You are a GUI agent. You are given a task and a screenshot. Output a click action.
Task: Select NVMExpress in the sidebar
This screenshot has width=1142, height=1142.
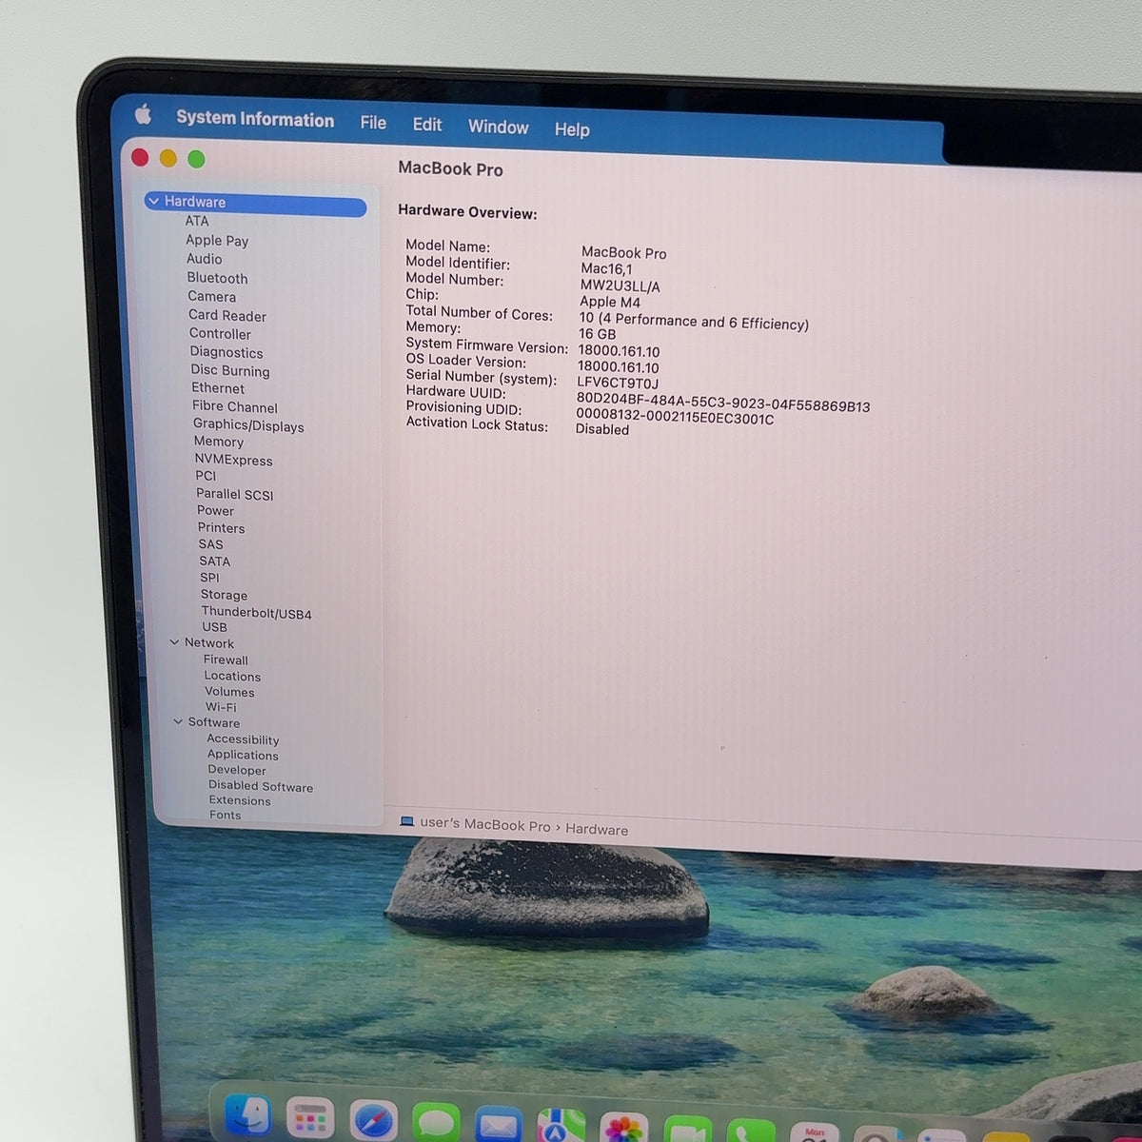233,460
